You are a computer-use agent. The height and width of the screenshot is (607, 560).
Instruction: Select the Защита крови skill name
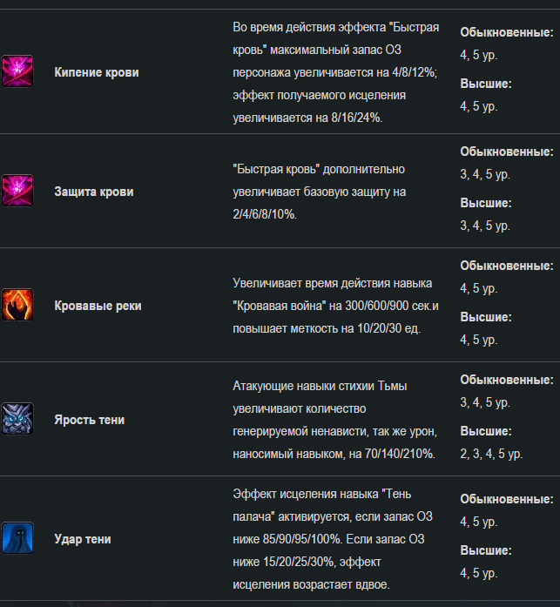coord(94,192)
